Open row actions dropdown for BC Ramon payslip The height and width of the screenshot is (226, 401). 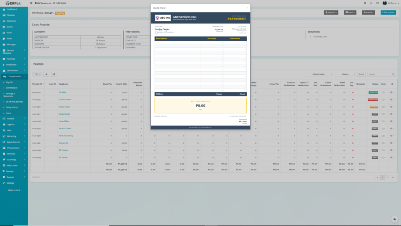click(x=392, y=157)
